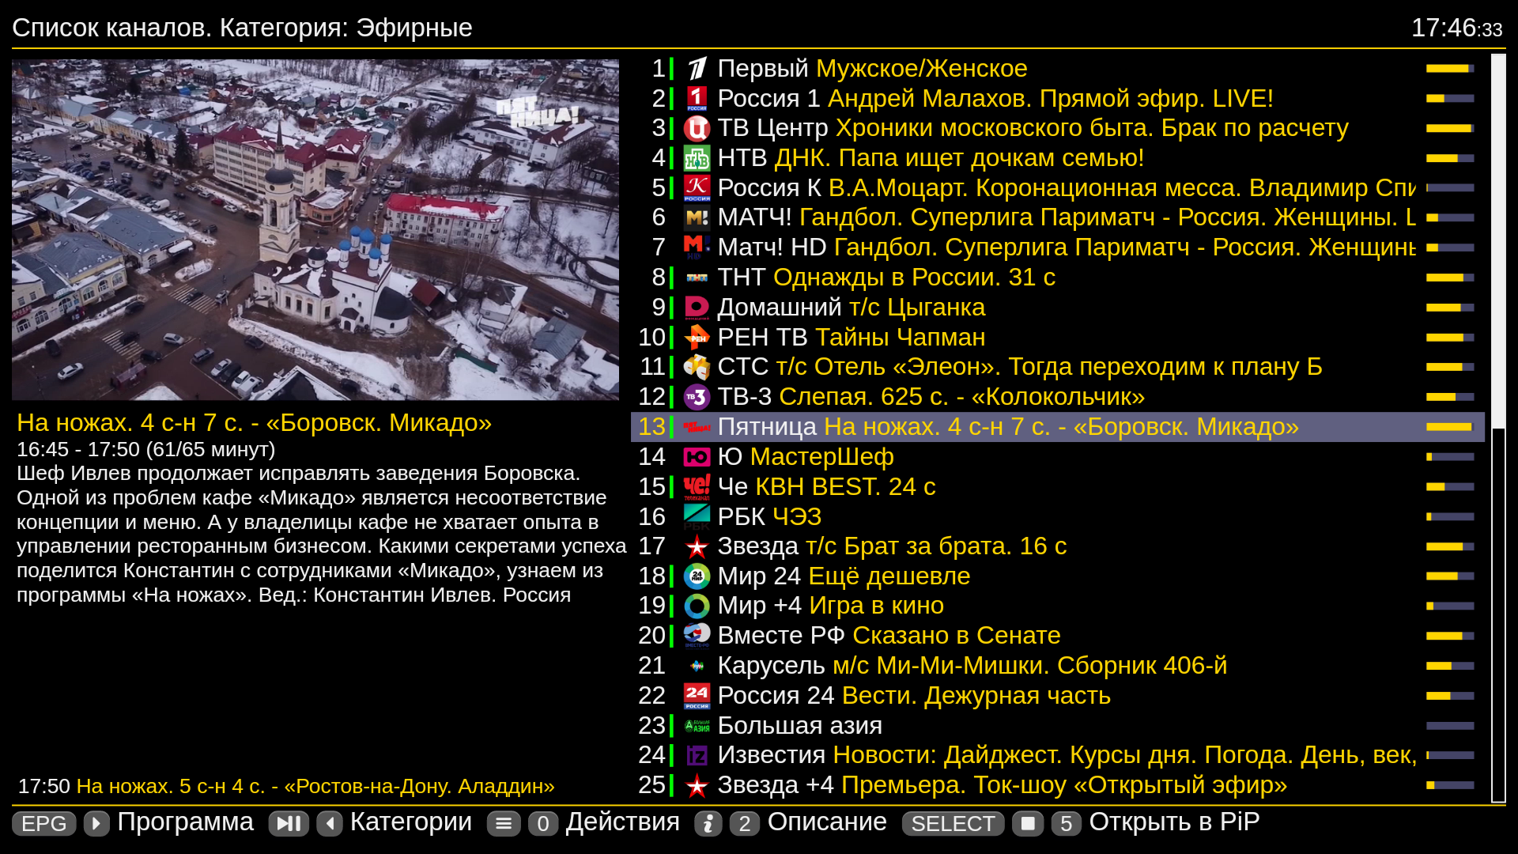This screenshot has width=1518, height=854.
Task: Click the Вместе РФ logo
Action: click(697, 636)
